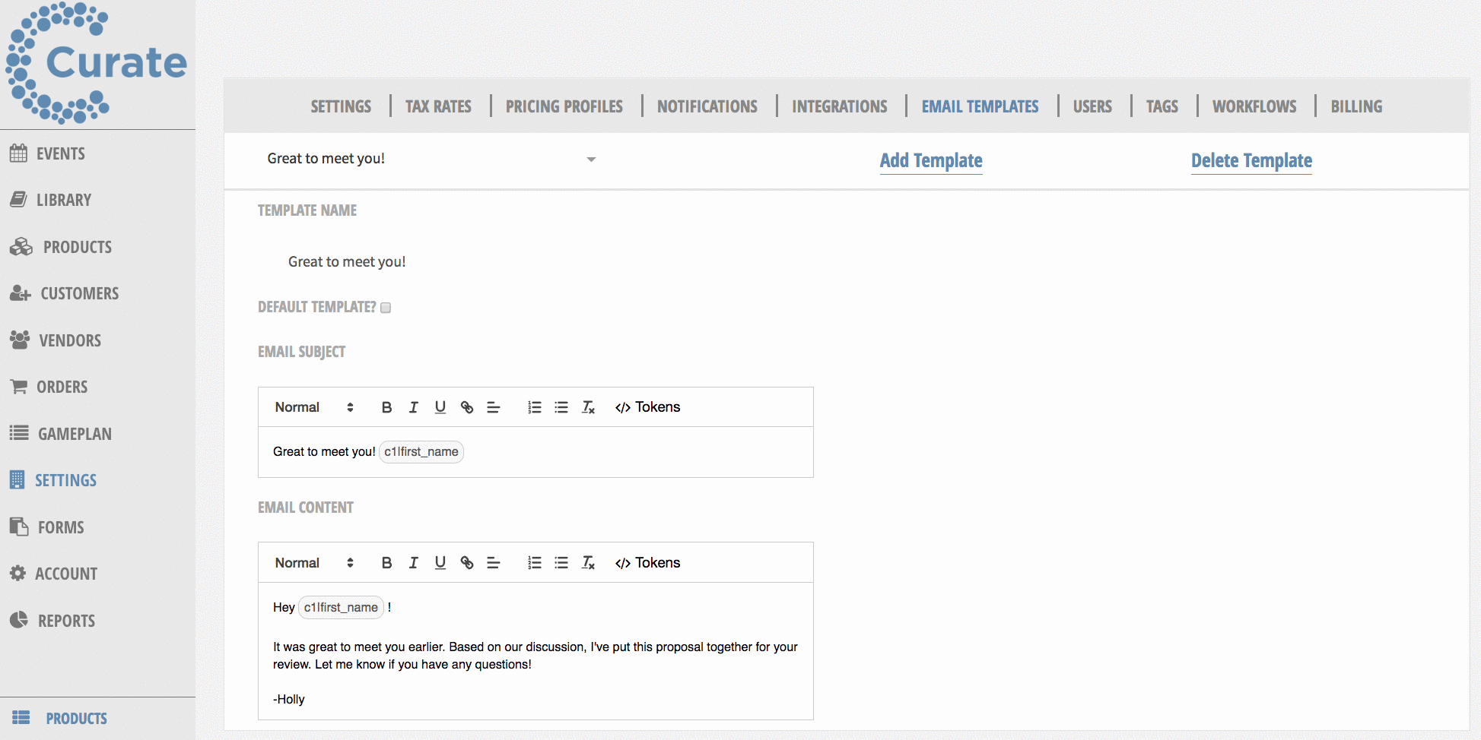Apply italic formatting in the email content editor
1481x740 pixels.
[413, 562]
